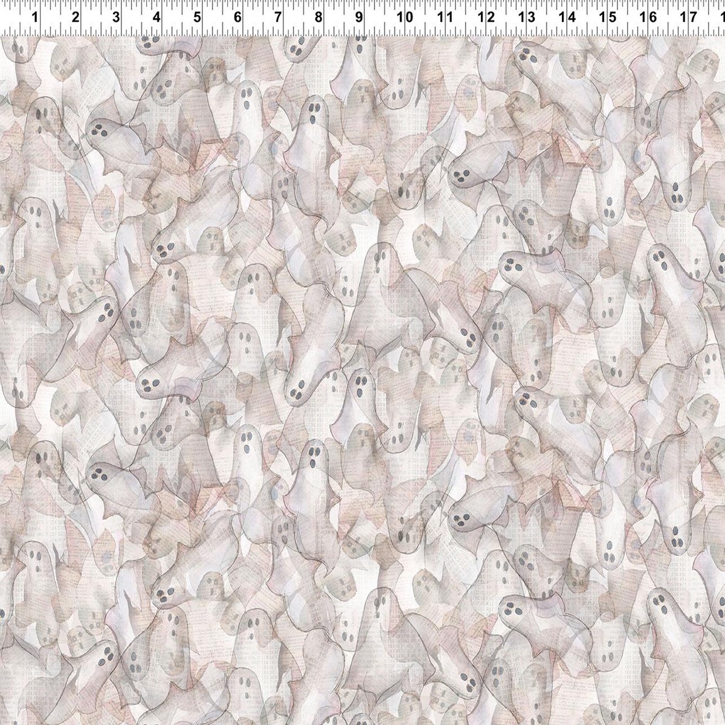Select the ruler number 14

pos(567,18)
